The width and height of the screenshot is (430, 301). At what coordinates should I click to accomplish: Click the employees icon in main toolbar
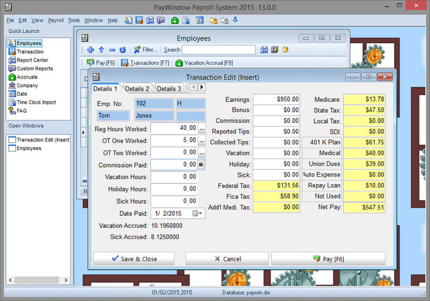(128, 20)
